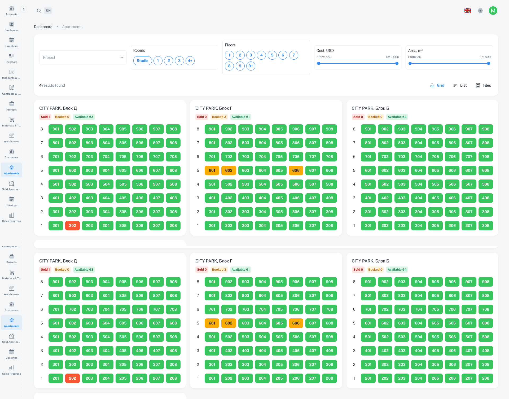Switch to the List view
This screenshot has width=509, height=399.
[x=460, y=85]
